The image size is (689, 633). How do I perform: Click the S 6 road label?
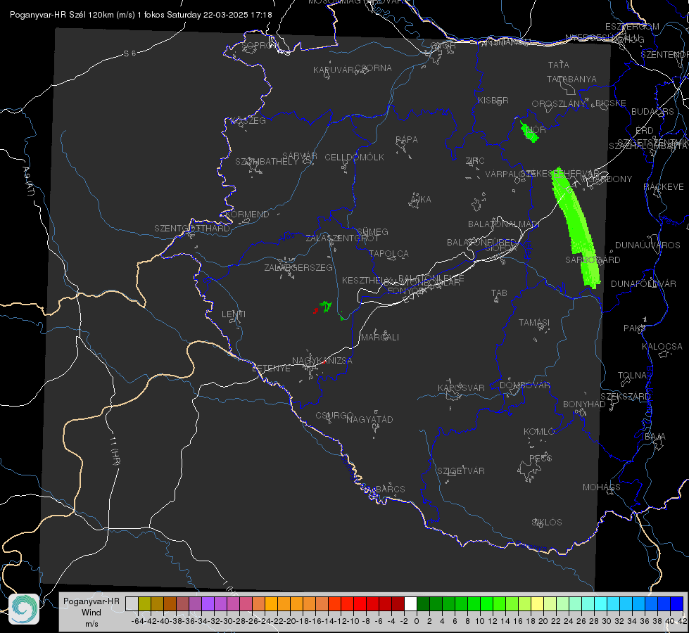pyautogui.click(x=129, y=53)
